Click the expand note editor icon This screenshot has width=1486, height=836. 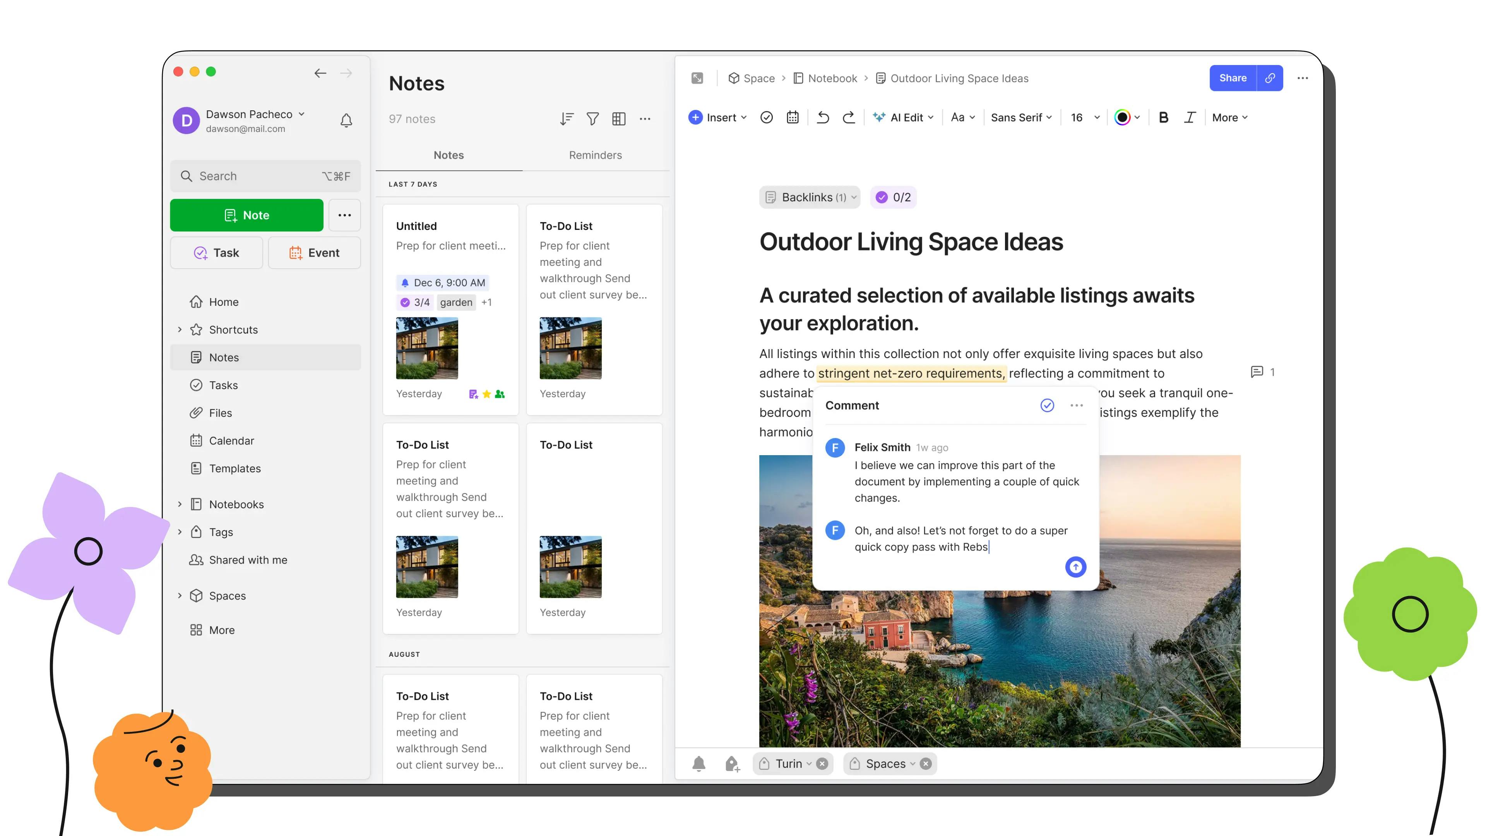[697, 78]
